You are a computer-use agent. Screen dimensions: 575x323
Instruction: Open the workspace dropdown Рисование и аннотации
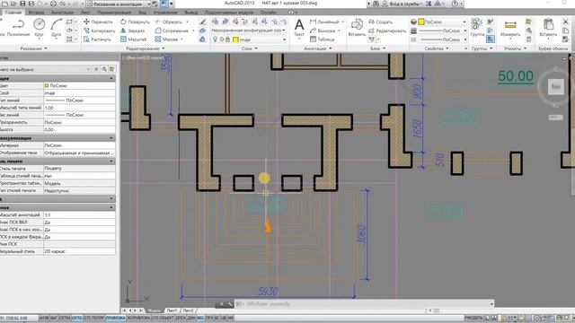click(x=119, y=4)
